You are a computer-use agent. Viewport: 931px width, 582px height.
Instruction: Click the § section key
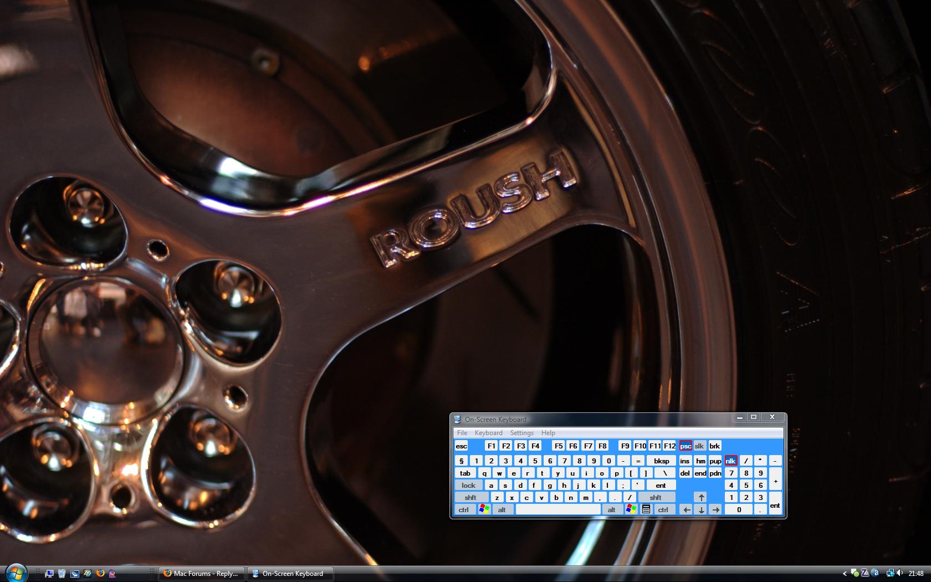pos(462,461)
